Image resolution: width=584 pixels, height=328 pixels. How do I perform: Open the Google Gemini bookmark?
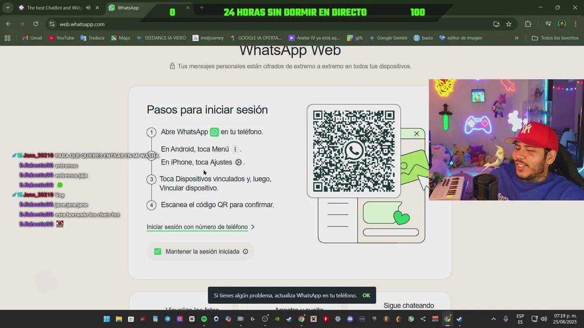coord(388,38)
